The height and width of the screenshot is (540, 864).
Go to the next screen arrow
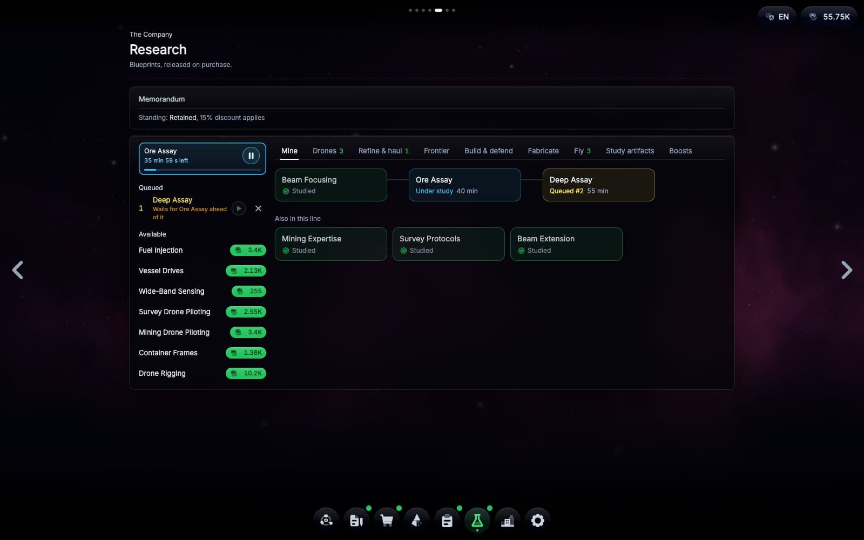[x=846, y=270]
